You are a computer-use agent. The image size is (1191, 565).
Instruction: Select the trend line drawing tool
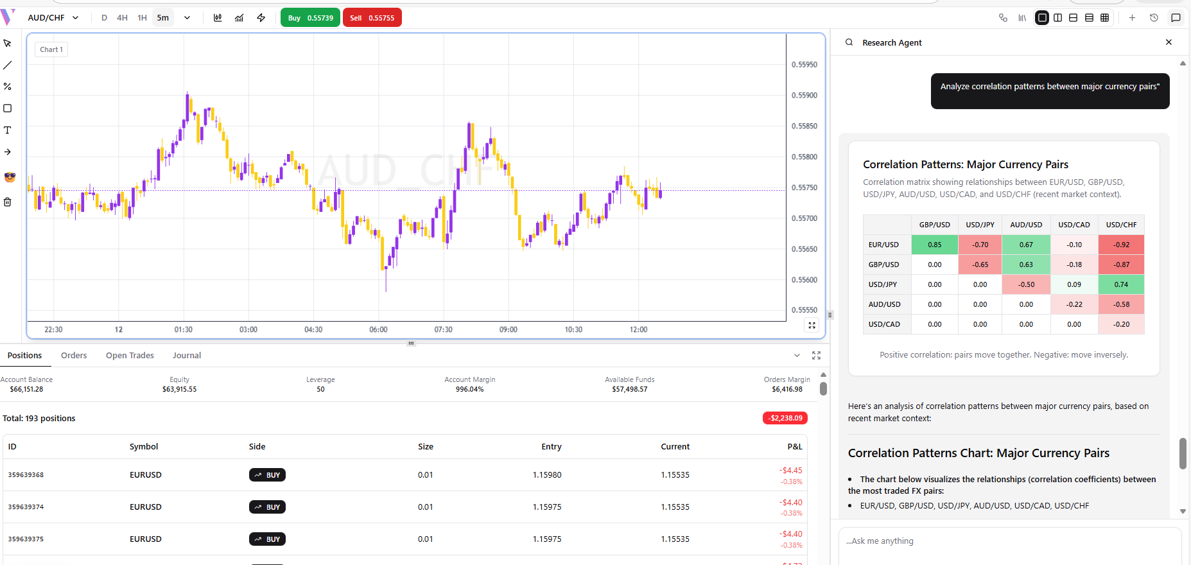(x=8, y=65)
